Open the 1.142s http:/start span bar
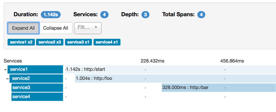Screen dimensions: 276x112 [170, 69]
